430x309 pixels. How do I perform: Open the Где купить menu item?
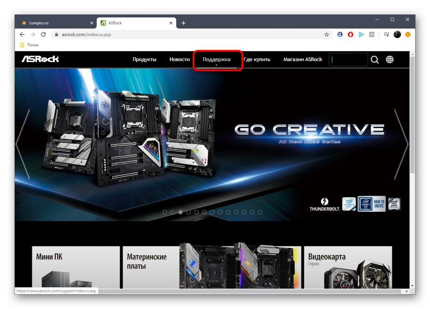257,59
